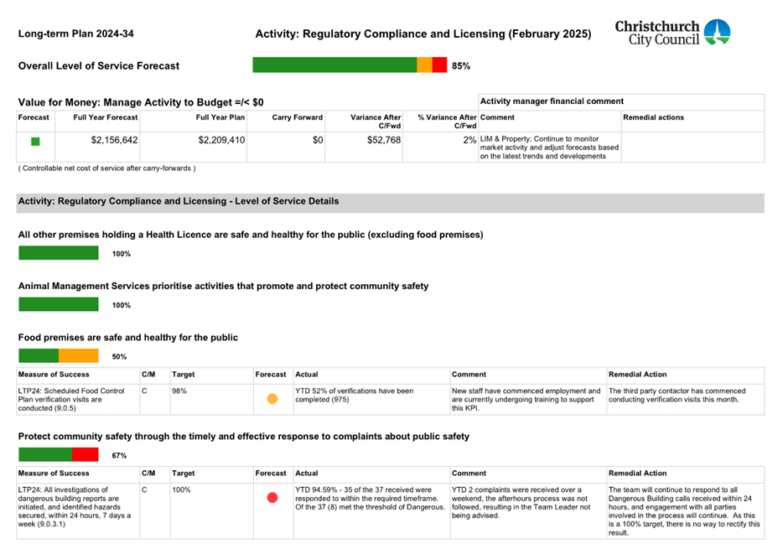Click team will continue remedial action text
783x554 pixels.
point(684,511)
